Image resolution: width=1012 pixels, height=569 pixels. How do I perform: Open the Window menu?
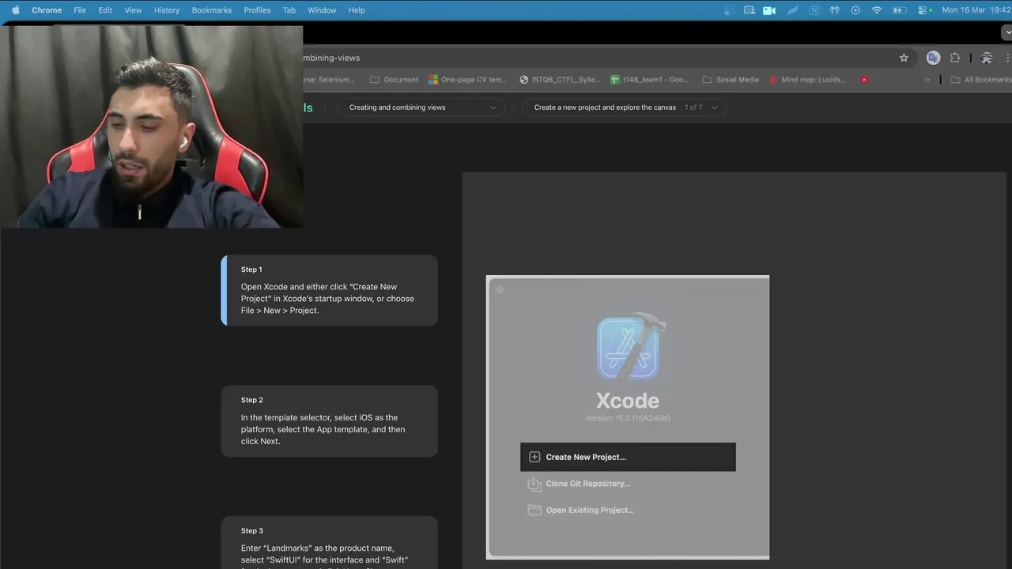tap(322, 10)
